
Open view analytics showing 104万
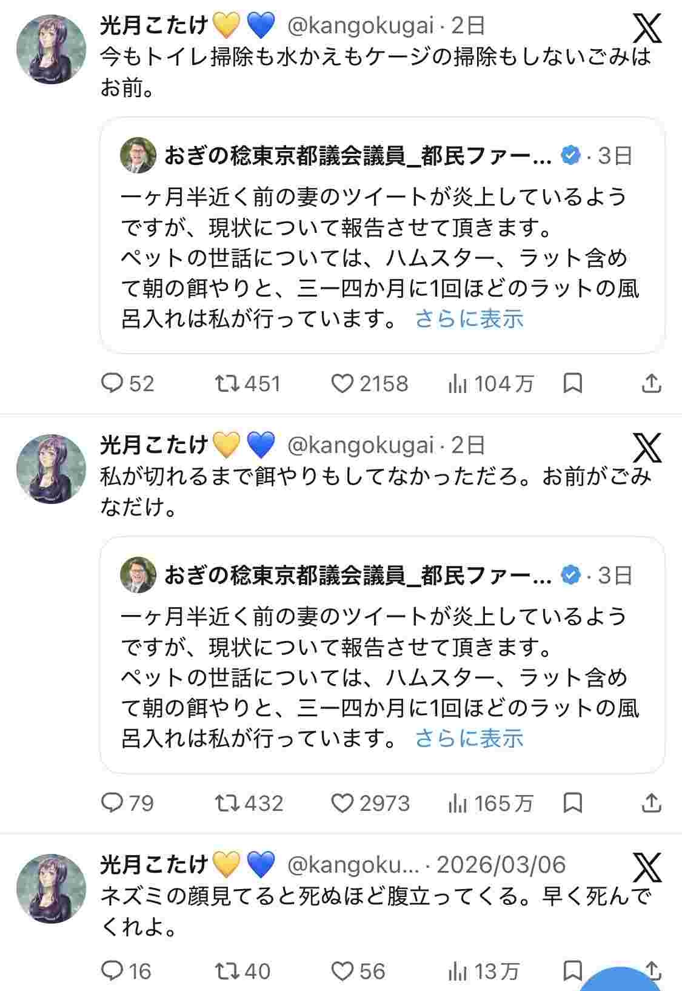[x=458, y=383]
